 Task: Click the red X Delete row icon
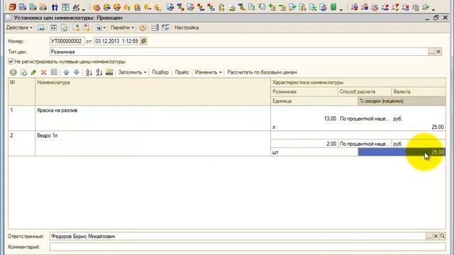coord(43,72)
